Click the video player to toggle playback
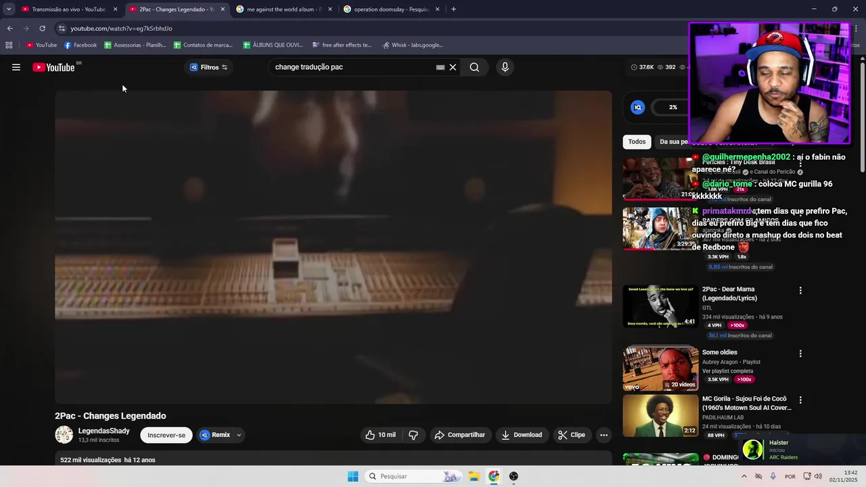The height and width of the screenshot is (487, 866). point(334,247)
